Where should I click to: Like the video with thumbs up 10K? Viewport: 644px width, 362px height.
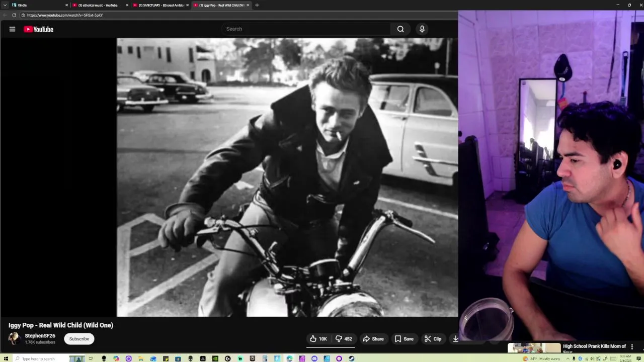[x=318, y=339]
